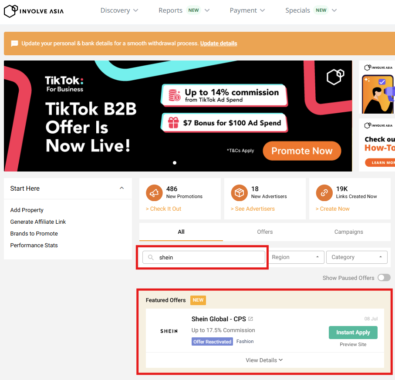Click the banner carousel dot indicator

pos(175,163)
